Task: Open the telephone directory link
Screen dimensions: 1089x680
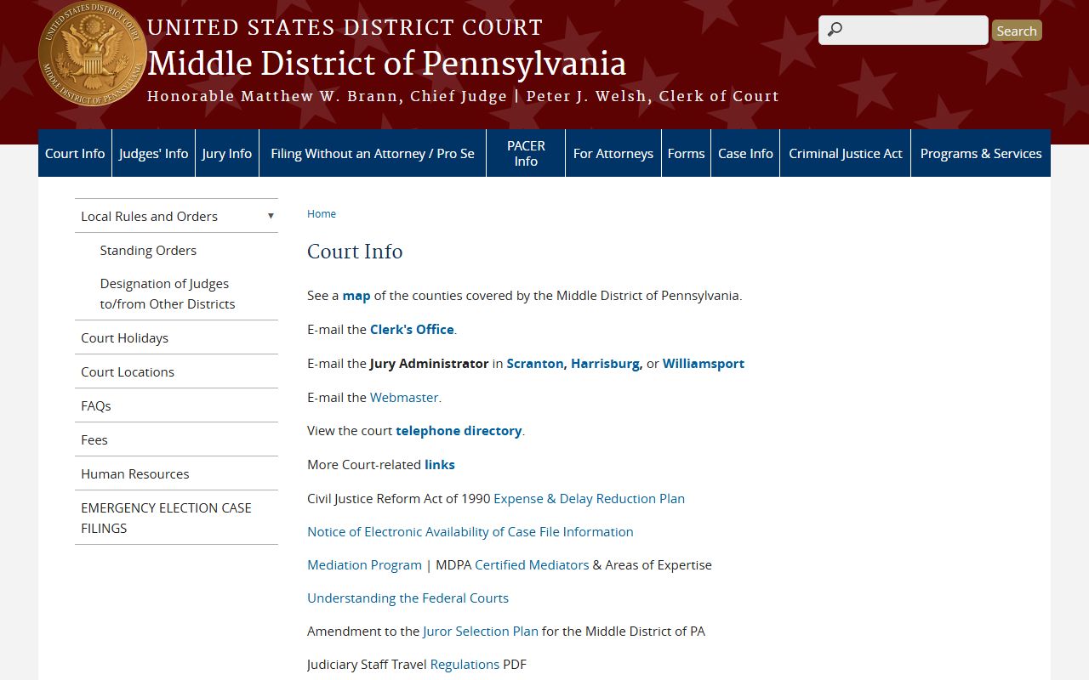Action: [x=459, y=431]
